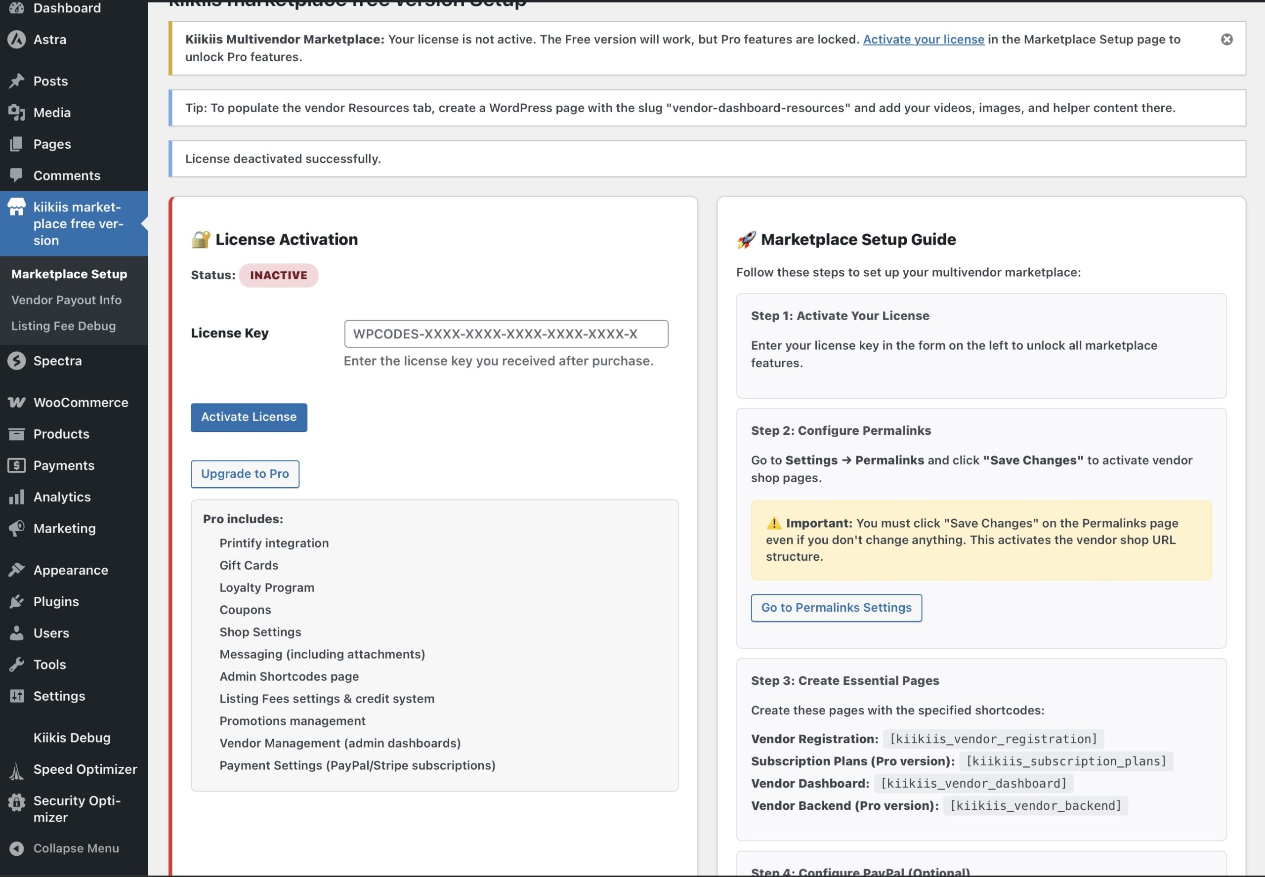Click the Media library icon

coord(16,112)
